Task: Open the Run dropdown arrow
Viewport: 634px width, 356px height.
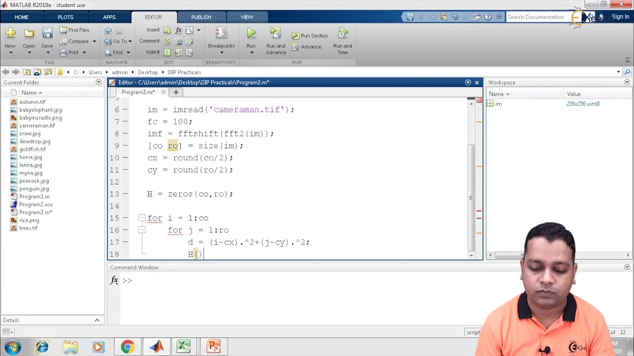Action: click(251, 52)
